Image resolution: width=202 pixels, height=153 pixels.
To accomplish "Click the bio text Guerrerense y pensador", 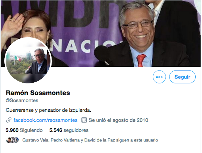I will pyautogui.click(x=48, y=110).
